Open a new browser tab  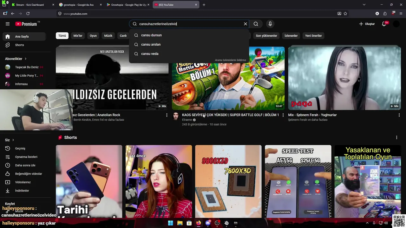click(204, 5)
